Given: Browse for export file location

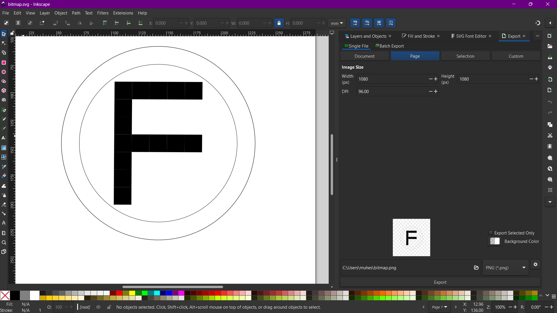Looking at the screenshot, I should pyautogui.click(x=476, y=267).
